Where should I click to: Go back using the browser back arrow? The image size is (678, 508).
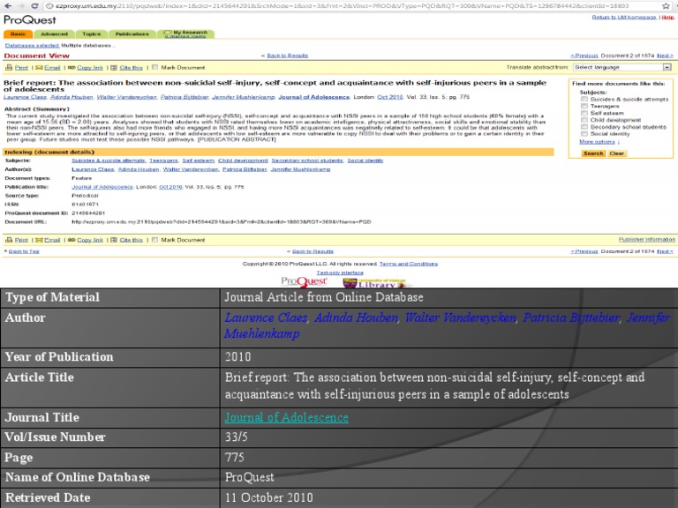point(8,5)
